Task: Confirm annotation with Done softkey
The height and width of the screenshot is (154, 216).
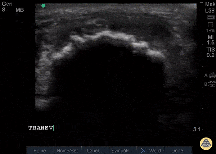Action: (177, 150)
